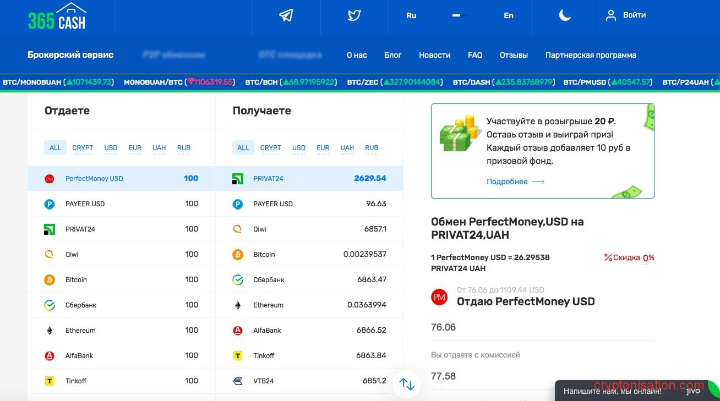This screenshot has height=401, width=720.
Task: Open the Telegram channel icon
Action: pyautogui.click(x=286, y=15)
